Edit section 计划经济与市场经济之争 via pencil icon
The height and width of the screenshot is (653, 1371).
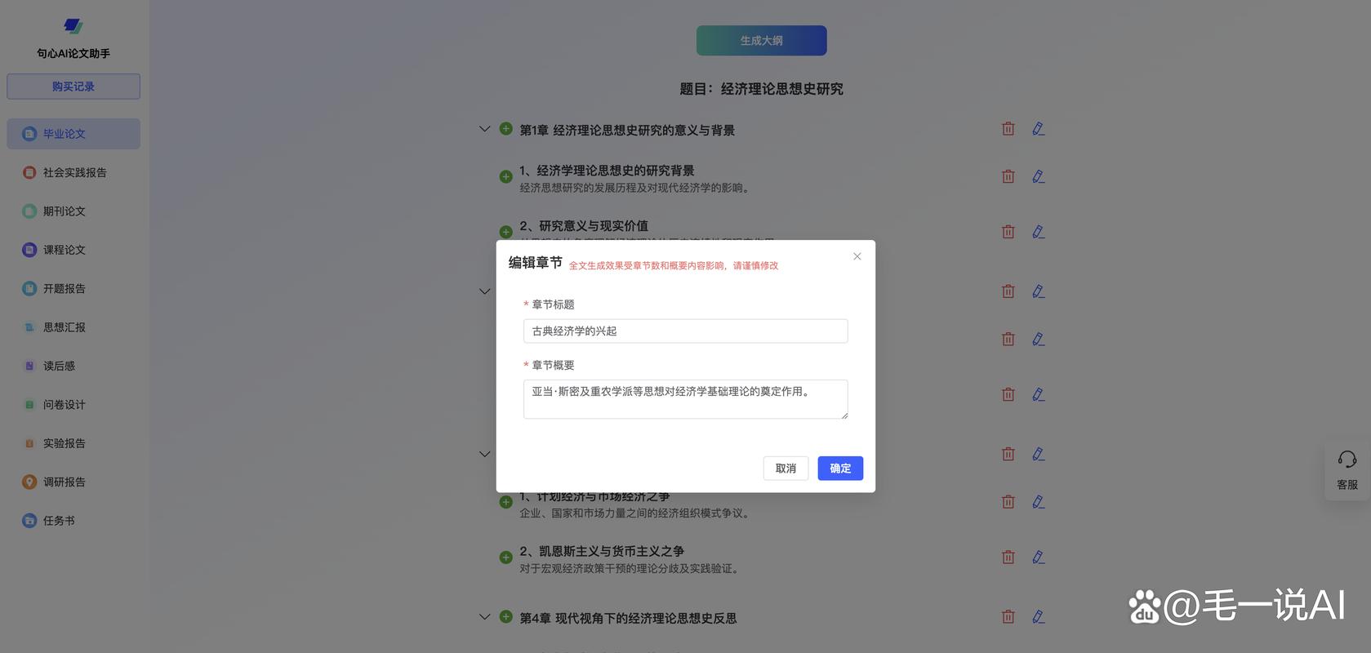(1038, 502)
